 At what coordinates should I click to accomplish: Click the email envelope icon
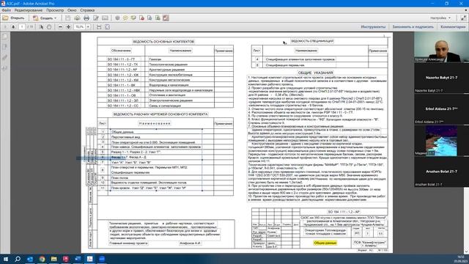105,18
